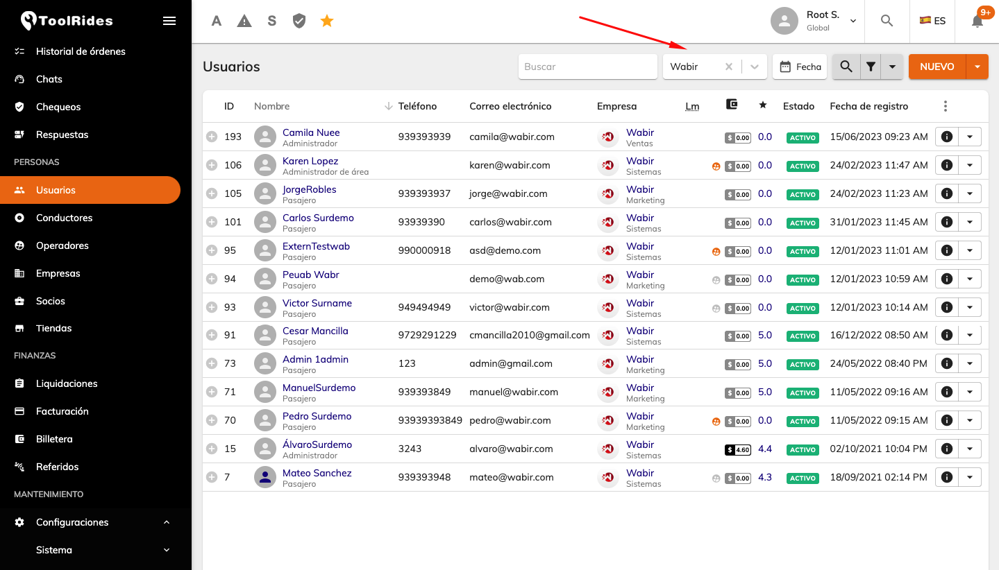Screen dimensions: 999x570
Task: Sort table by ID column
Action: (x=229, y=106)
